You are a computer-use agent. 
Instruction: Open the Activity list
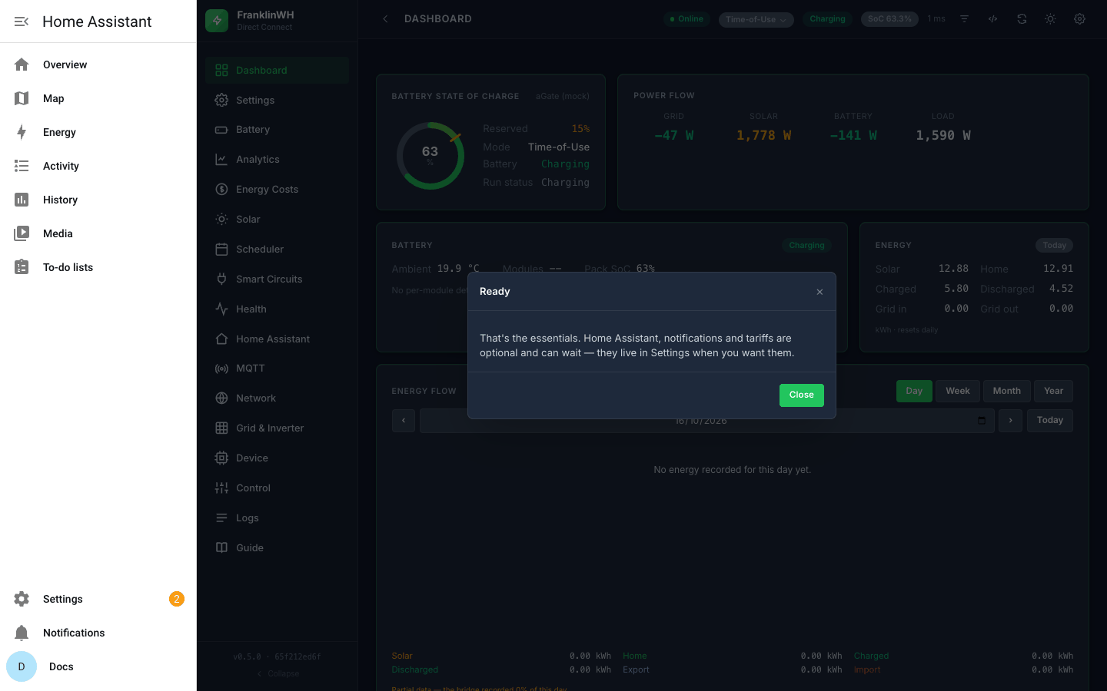[98, 166]
